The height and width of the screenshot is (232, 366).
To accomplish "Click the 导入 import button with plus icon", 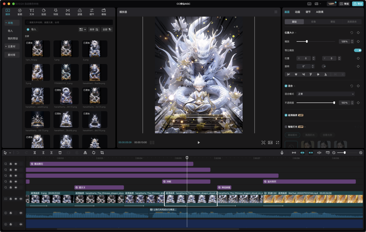I will pyautogui.click(x=32, y=29).
